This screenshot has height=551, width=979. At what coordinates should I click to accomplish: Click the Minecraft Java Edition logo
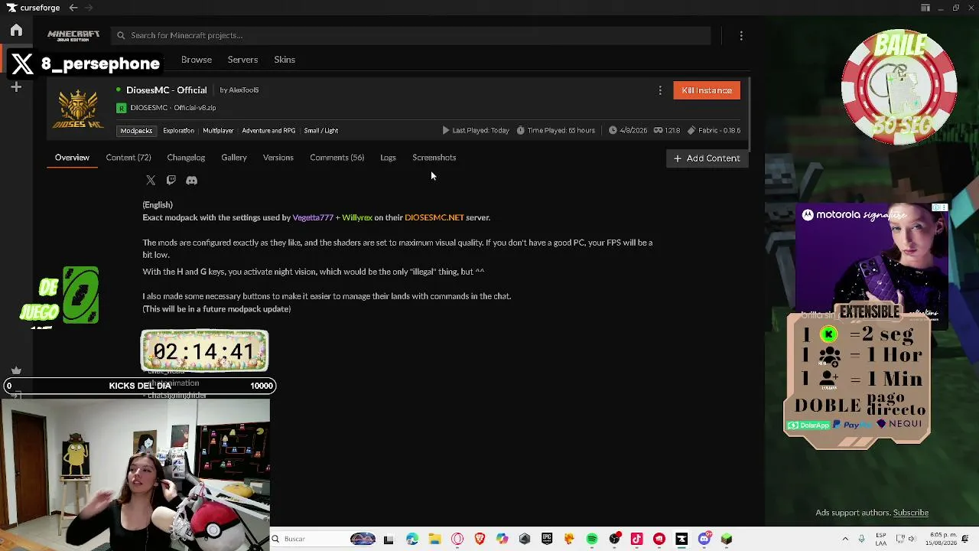pyautogui.click(x=73, y=35)
